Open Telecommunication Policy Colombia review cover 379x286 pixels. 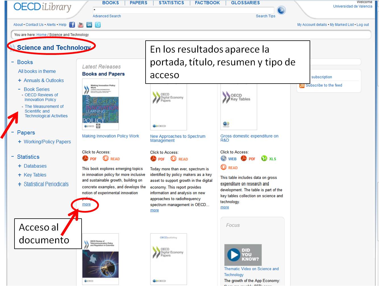(x=100, y=259)
